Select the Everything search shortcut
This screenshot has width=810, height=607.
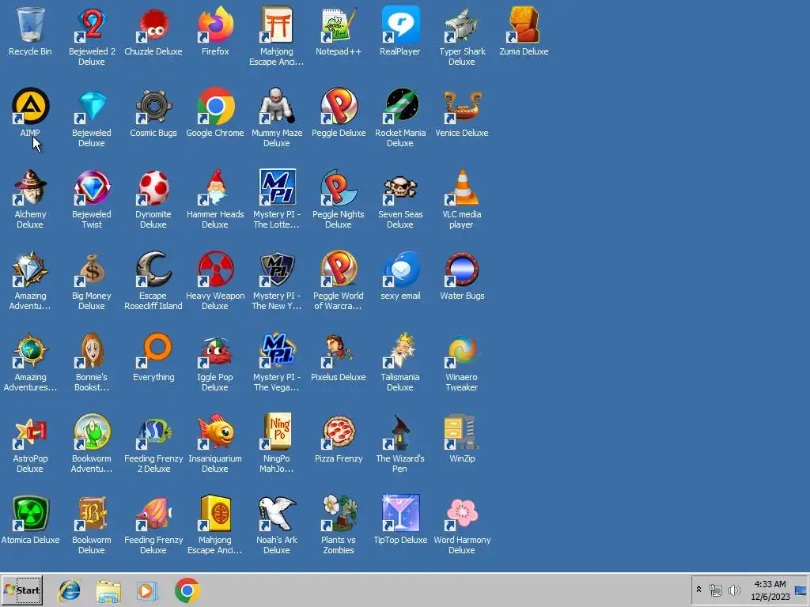pyautogui.click(x=153, y=350)
